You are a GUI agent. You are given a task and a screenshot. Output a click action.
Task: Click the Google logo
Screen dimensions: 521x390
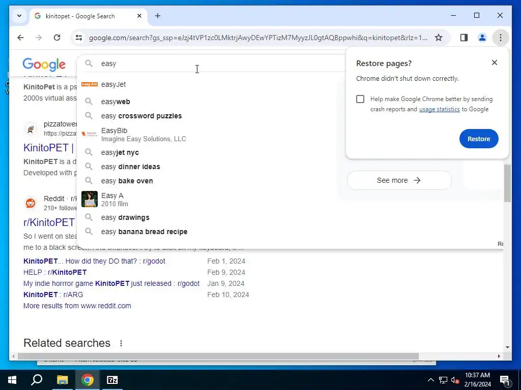coord(44,64)
